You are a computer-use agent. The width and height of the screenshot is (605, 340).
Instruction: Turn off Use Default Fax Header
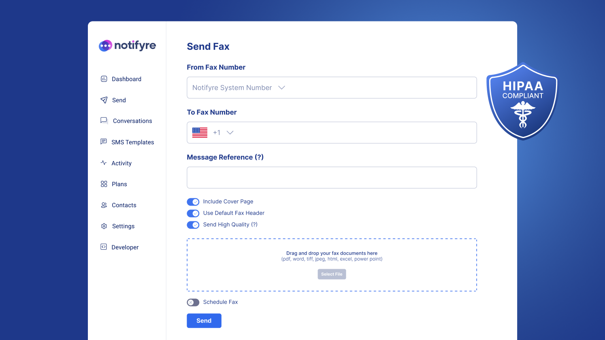coord(193,213)
